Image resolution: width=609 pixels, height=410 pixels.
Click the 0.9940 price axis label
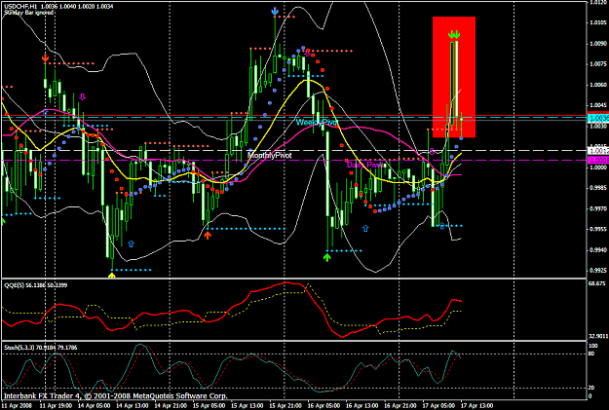(598, 250)
